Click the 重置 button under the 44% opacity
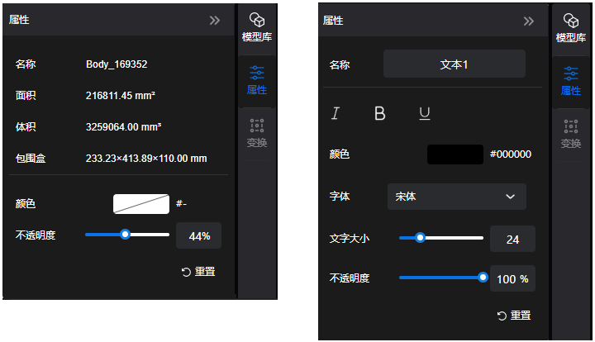595x342 pixels. pyautogui.click(x=199, y=272)
